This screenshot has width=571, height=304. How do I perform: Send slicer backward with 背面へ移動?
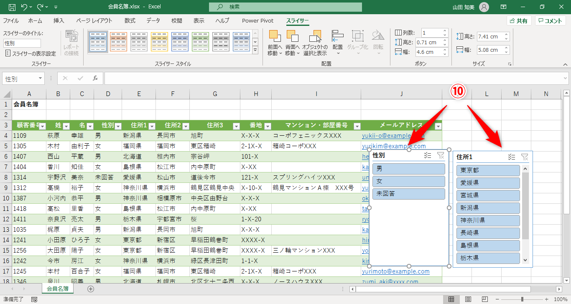point(293,43)
